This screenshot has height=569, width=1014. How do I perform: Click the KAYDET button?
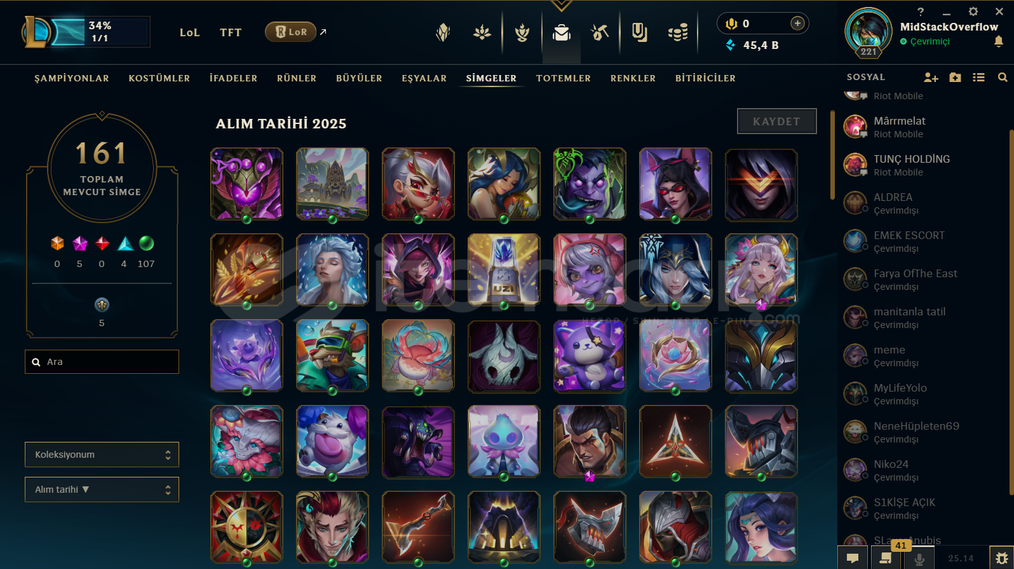(776, 121)
